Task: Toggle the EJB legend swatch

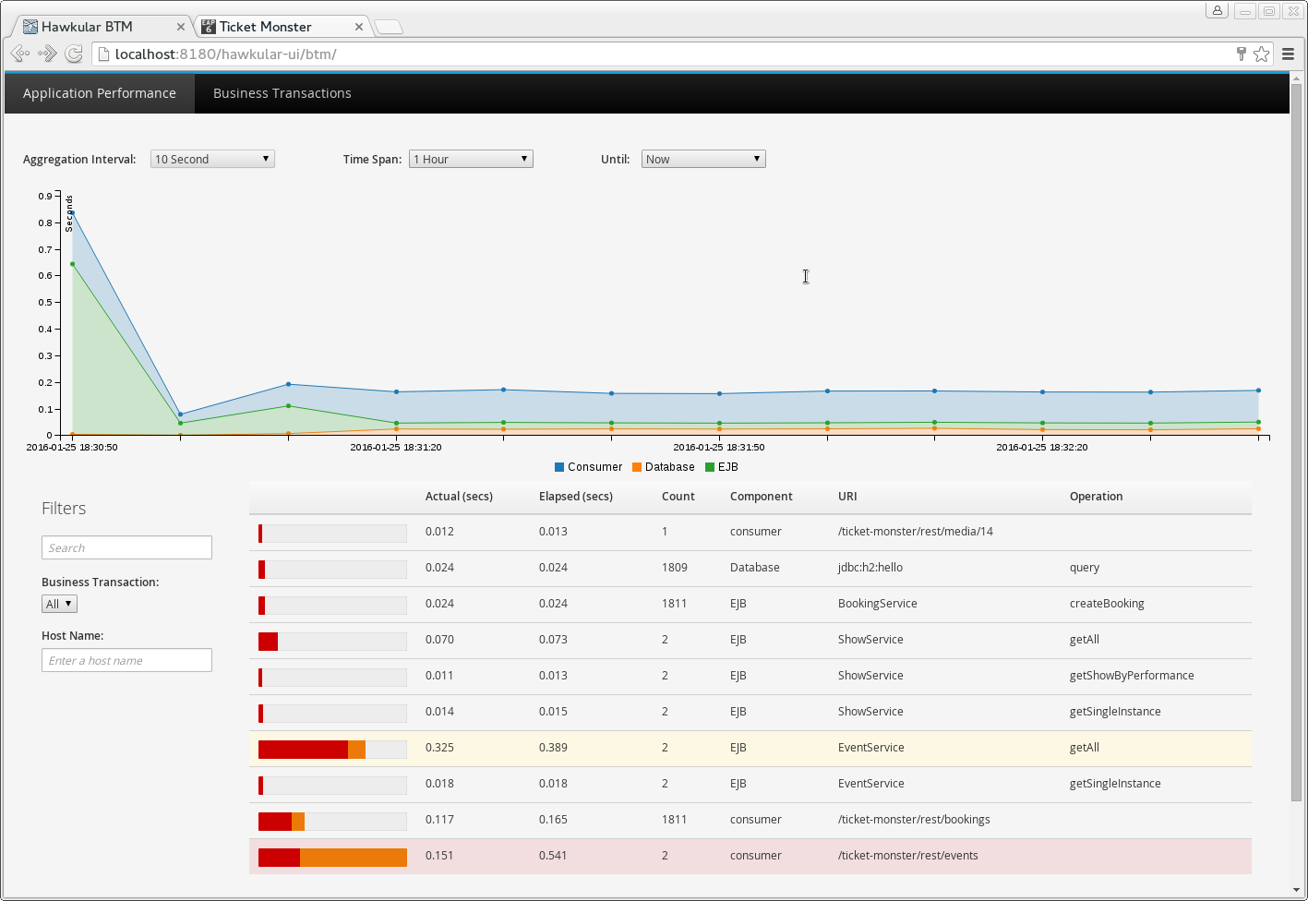Action: pyautogui.click(x=710, y=467)
